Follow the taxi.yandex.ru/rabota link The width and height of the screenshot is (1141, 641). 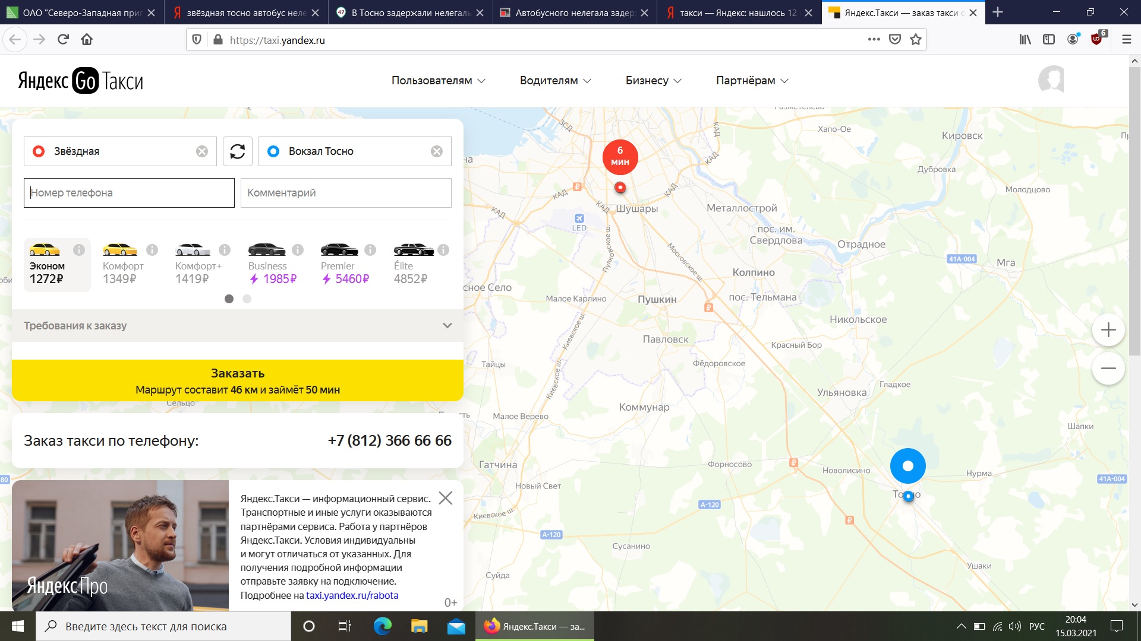(x=352, y=595)
